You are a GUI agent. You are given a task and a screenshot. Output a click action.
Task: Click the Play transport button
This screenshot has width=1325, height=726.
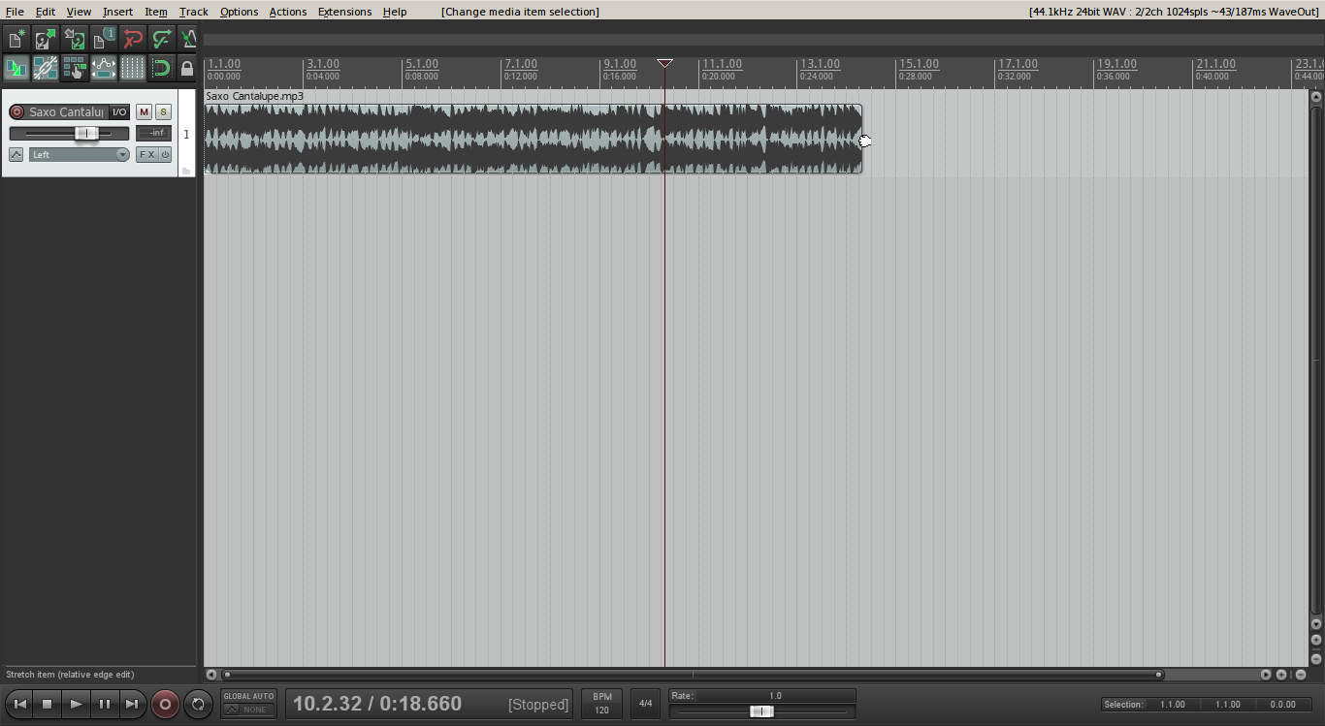click(76, 705)
